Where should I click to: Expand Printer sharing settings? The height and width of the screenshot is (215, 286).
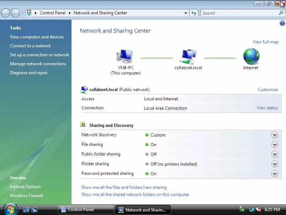275,164
